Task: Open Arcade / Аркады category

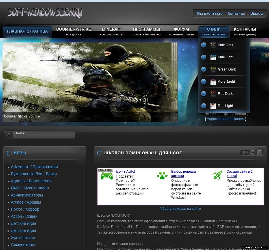Action: pyautogui.click(x=26, y=202)
